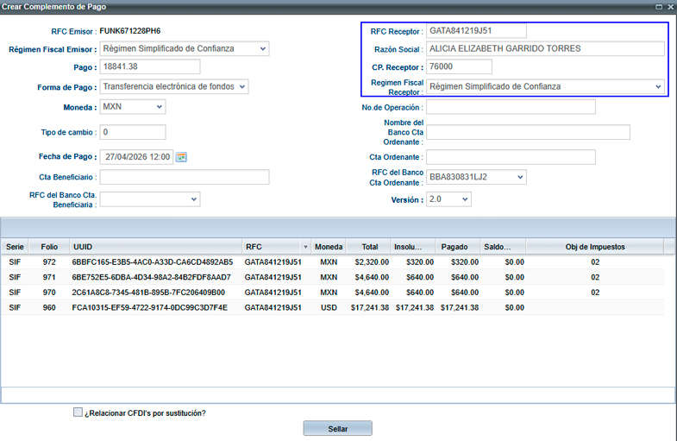Click the RFC column header menu arrow
This screenshot has height=441, width=677.
pos(304,247)
